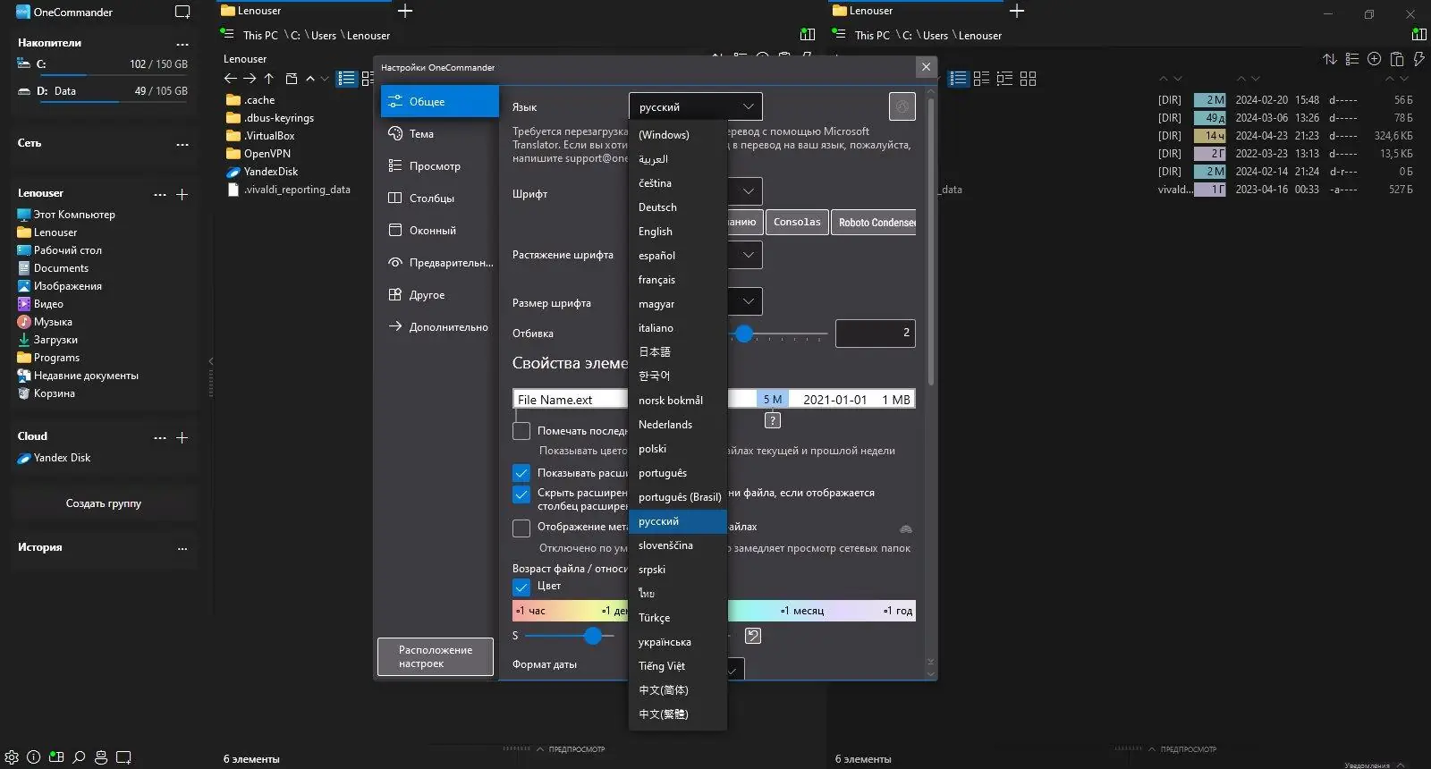Select the 'Roboto Condensed' font button
This screenshot has height=769, width=1431.
coord(874,222)
